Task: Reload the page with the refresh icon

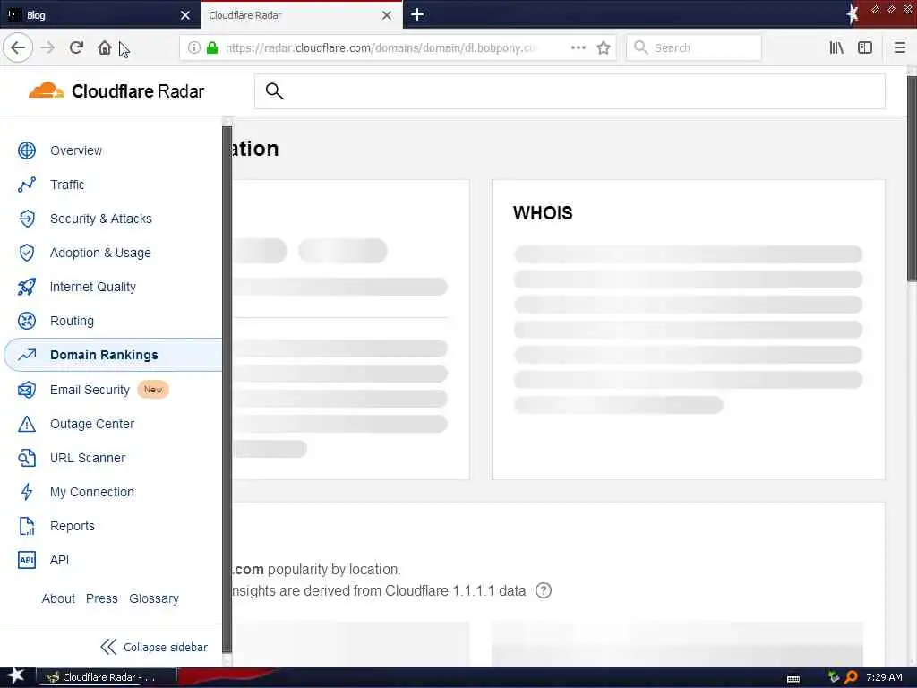Action: click(76, 47)
